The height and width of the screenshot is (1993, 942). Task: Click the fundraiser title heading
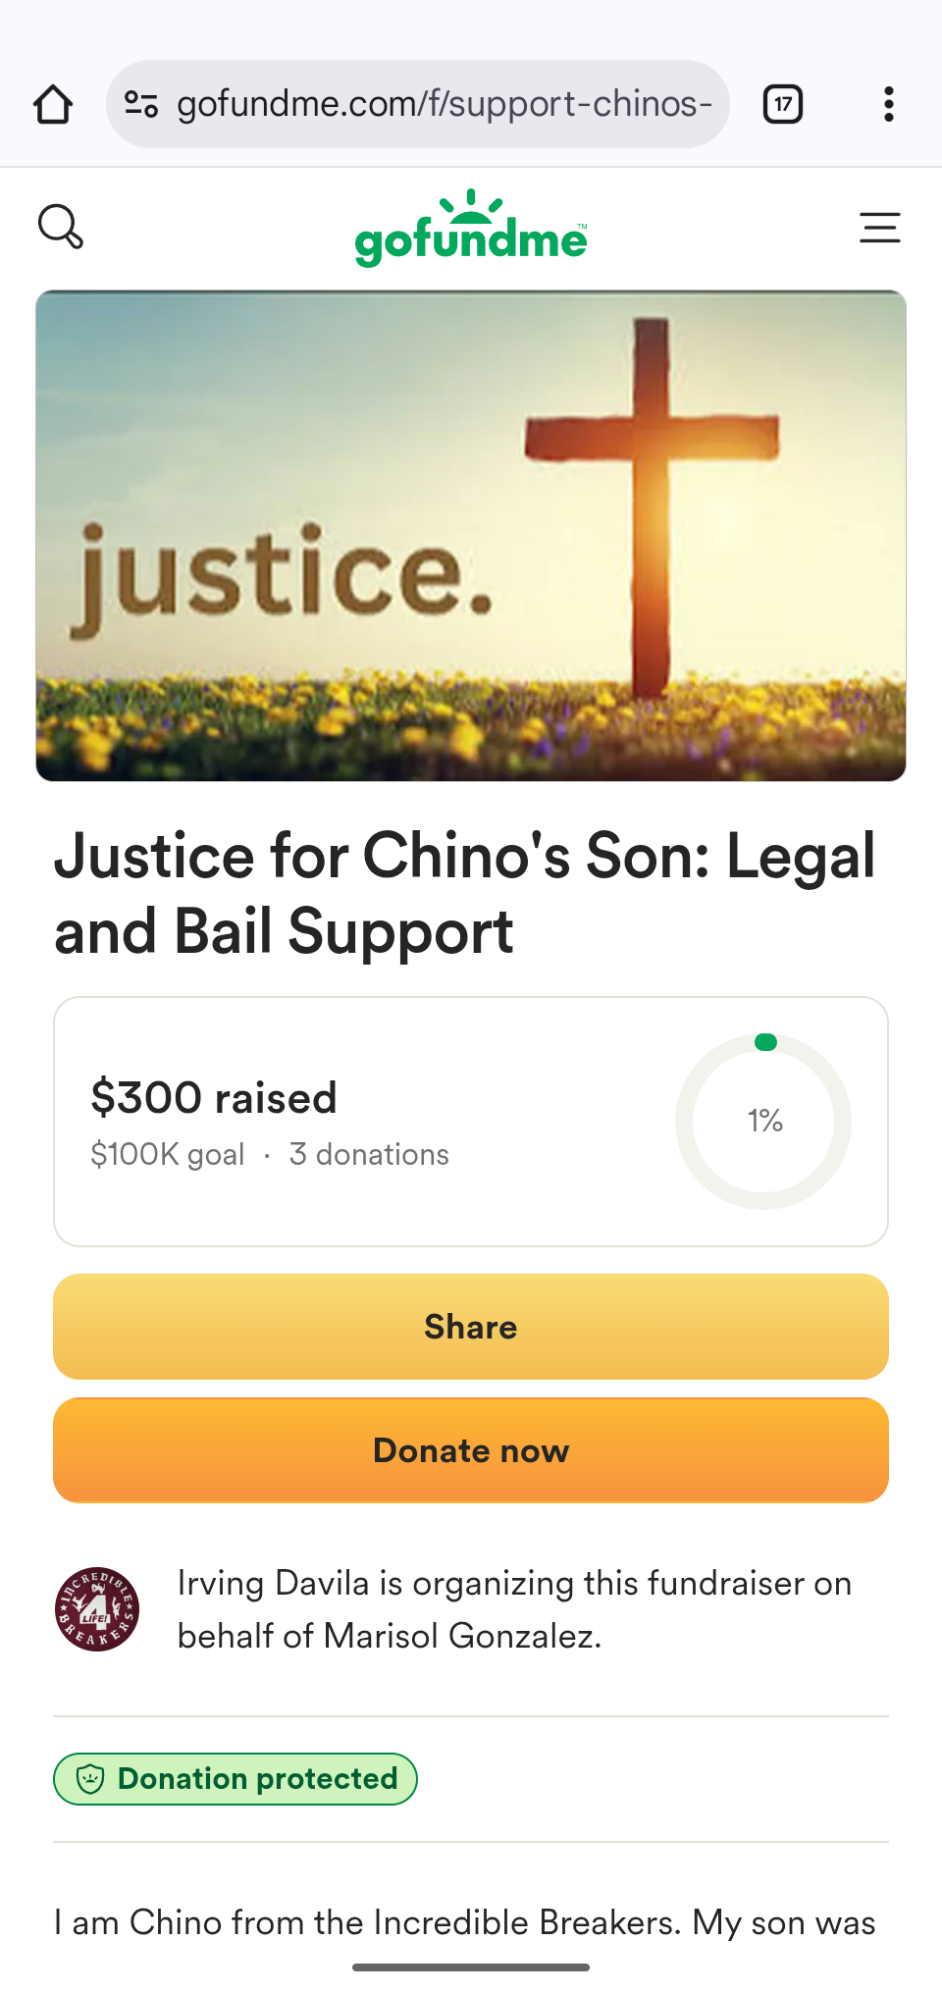coord(465,893)
